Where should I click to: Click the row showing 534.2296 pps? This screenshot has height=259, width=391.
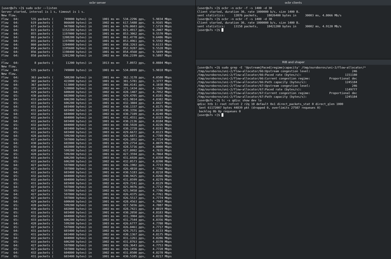click(x=87, y=19)
